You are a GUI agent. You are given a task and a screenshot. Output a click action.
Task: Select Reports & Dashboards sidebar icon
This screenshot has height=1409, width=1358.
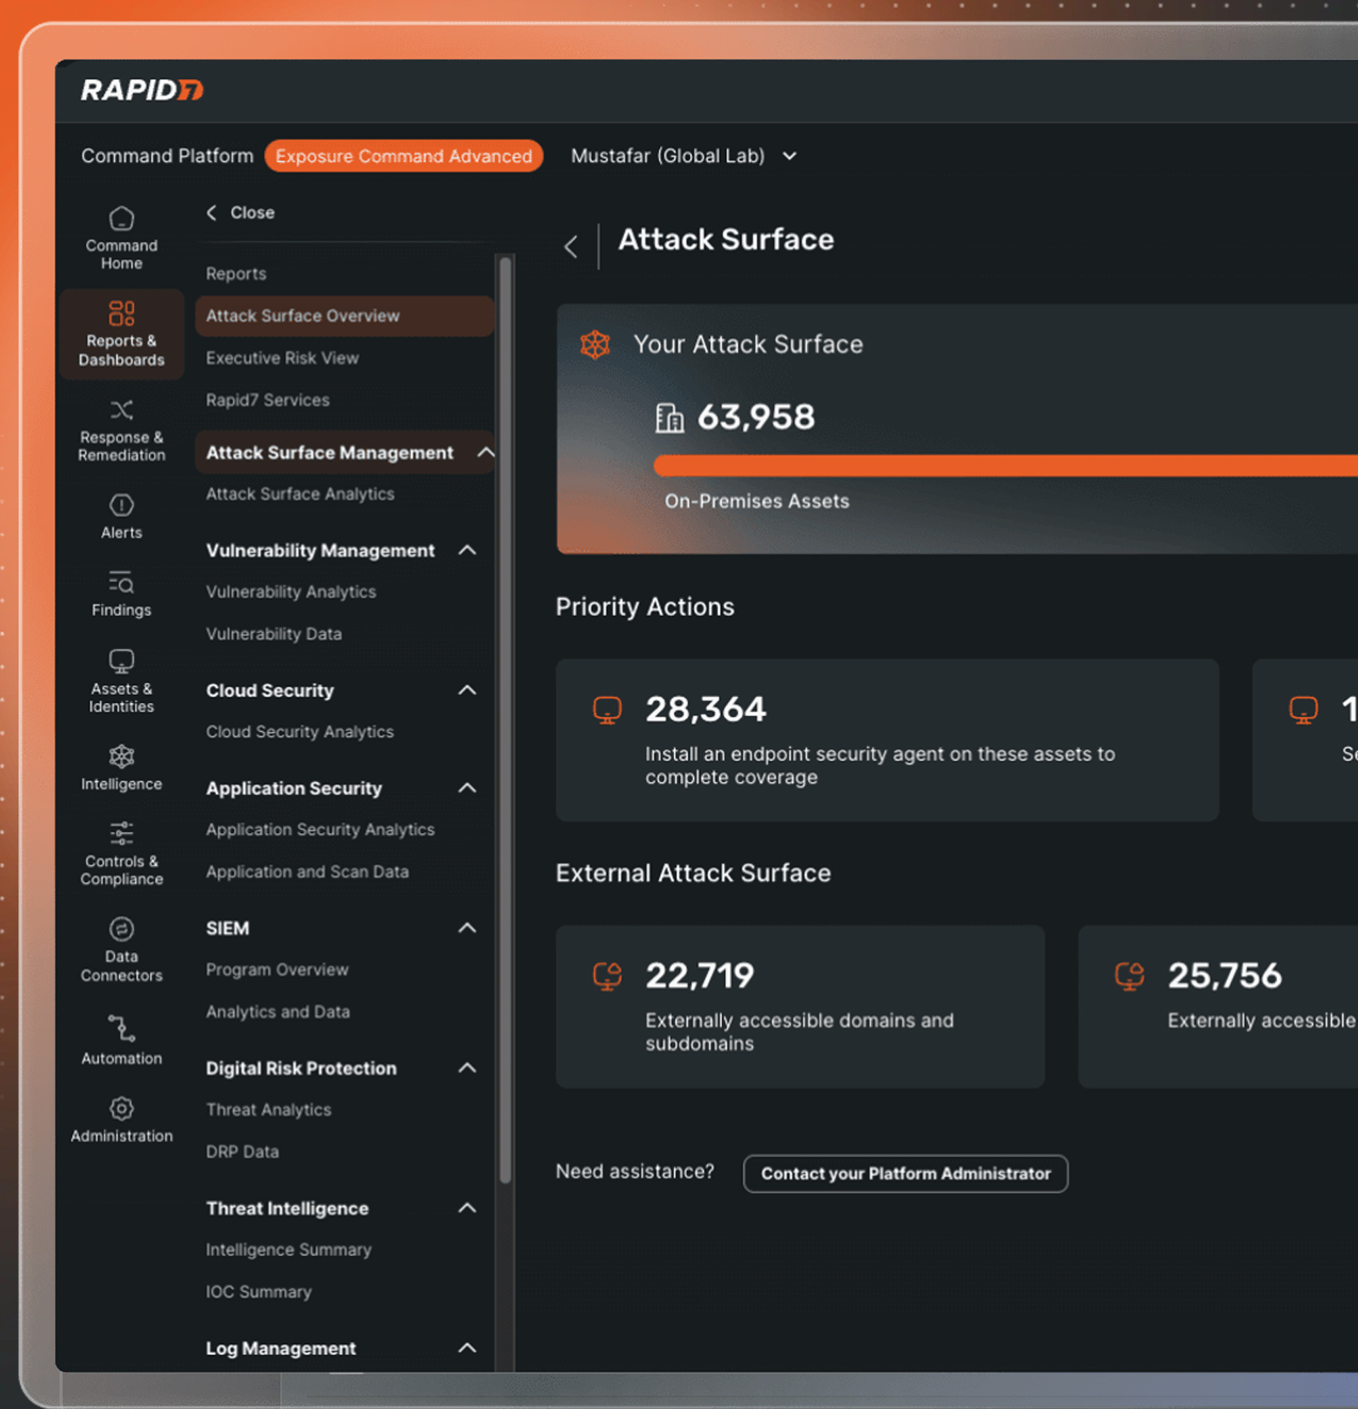click(x=121, y=334)
